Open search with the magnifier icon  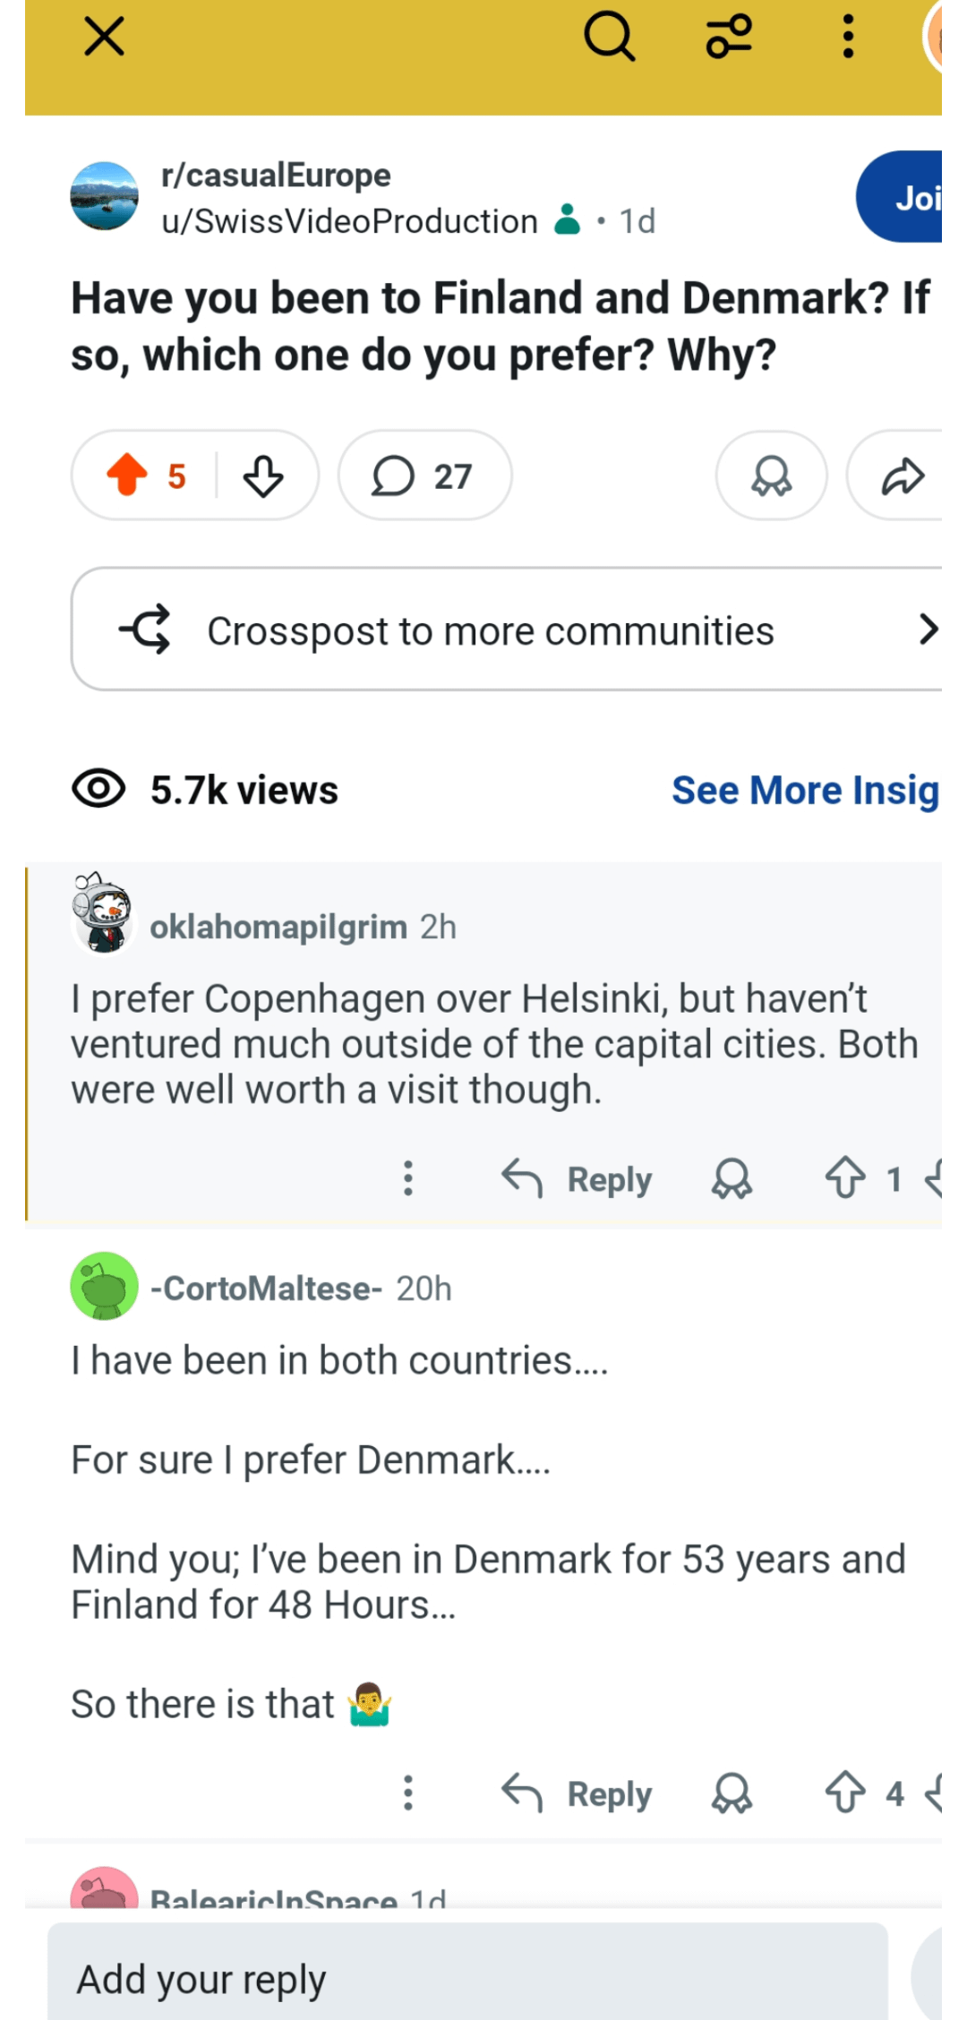pos(610,38)
